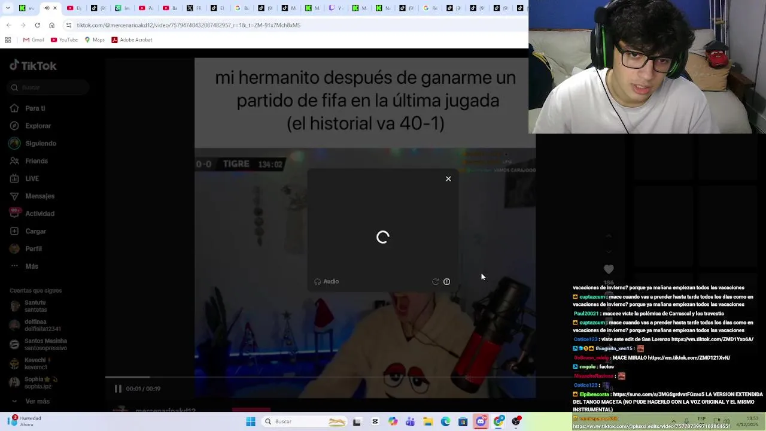This screenshot has width=766, height=431.
Task: Close the loading captcha dialog
Action: point(448,178)
